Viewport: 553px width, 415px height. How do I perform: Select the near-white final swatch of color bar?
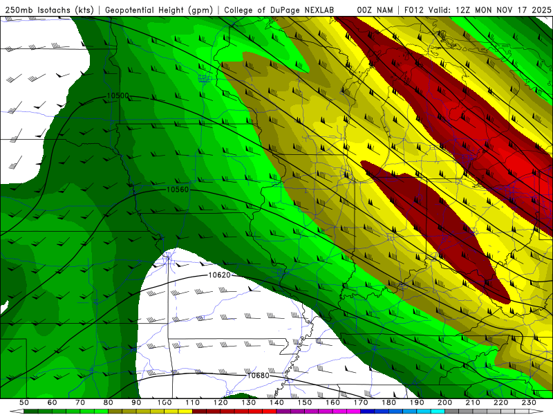(x=522, y=411)
